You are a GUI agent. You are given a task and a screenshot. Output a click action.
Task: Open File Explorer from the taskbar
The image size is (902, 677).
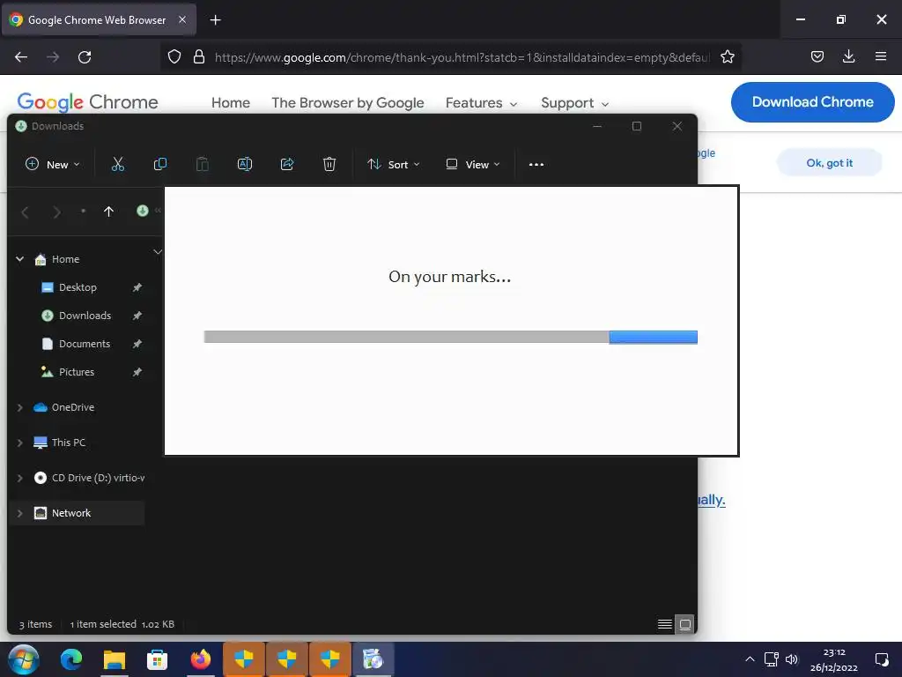(114, 659)
